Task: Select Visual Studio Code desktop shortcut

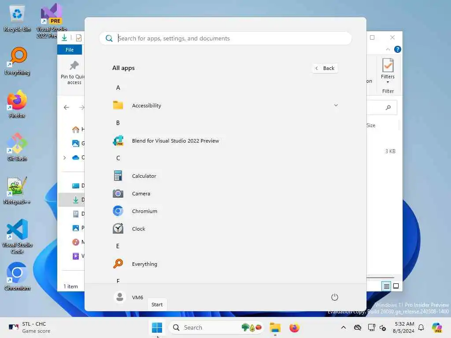Action: click(x=17, y=236)
